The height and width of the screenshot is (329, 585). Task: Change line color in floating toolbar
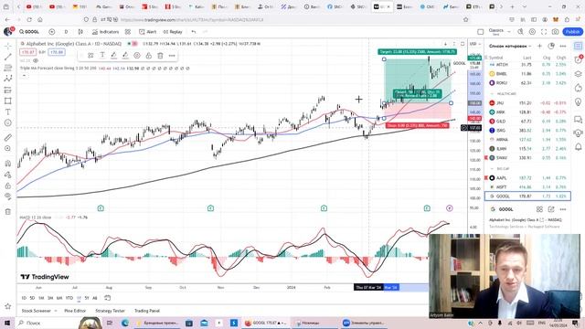click(x=113, y=56)
